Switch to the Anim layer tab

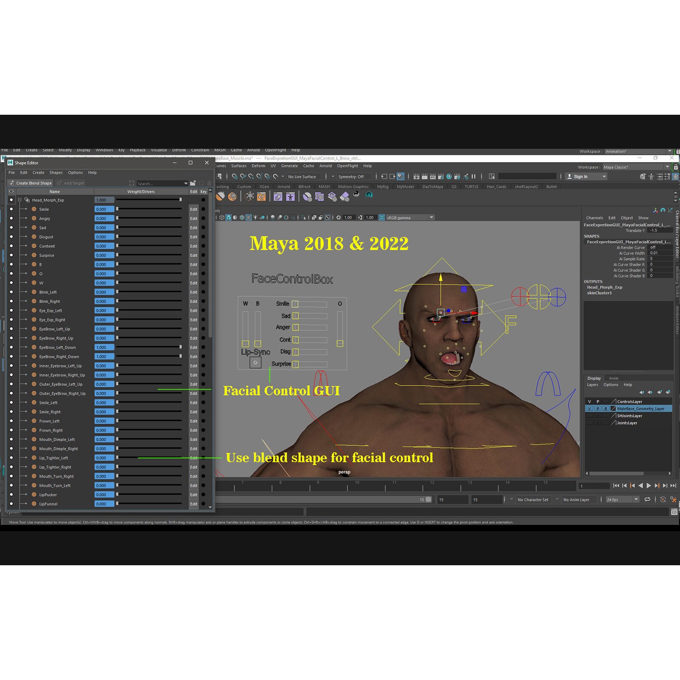[614, 378]
